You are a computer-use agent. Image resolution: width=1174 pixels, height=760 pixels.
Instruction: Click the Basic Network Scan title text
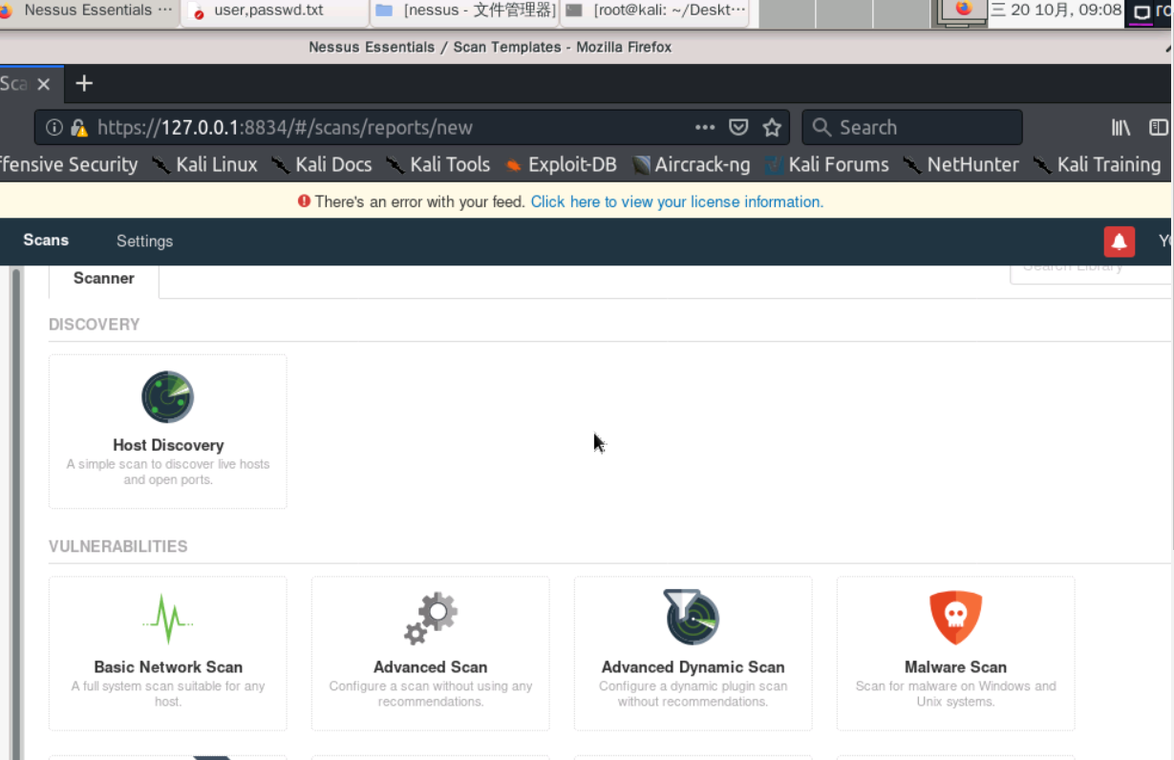click(168, 667)
